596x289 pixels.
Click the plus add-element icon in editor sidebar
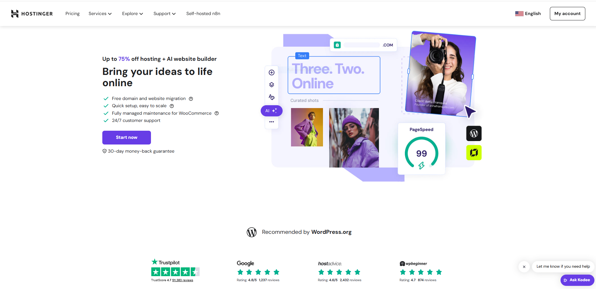coord(272,73)
